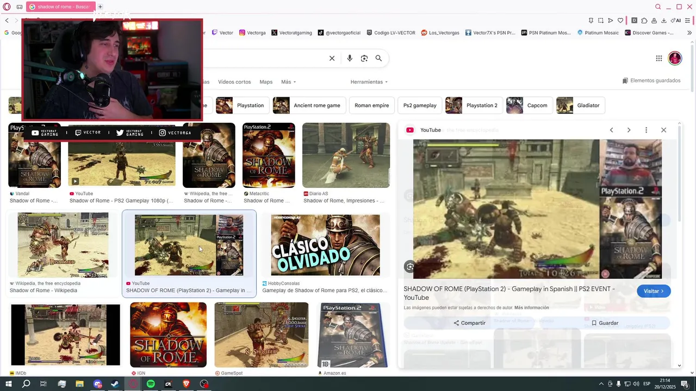Start voice search with the microphone icon
This screenshot has width=696, height=391.
pyautogui.click(x=350, y=58)
